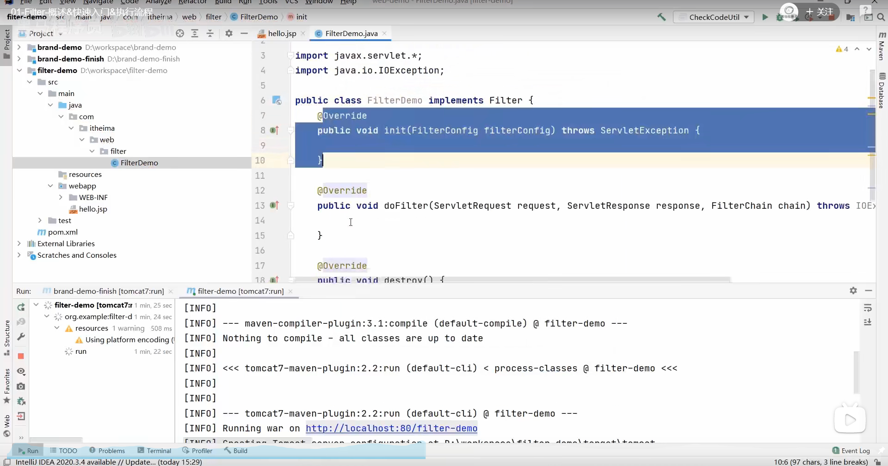The height and width of the screenshot is (466, 888).
Task: Go to previous highlighted warning arrow
Action: [857, 49]
